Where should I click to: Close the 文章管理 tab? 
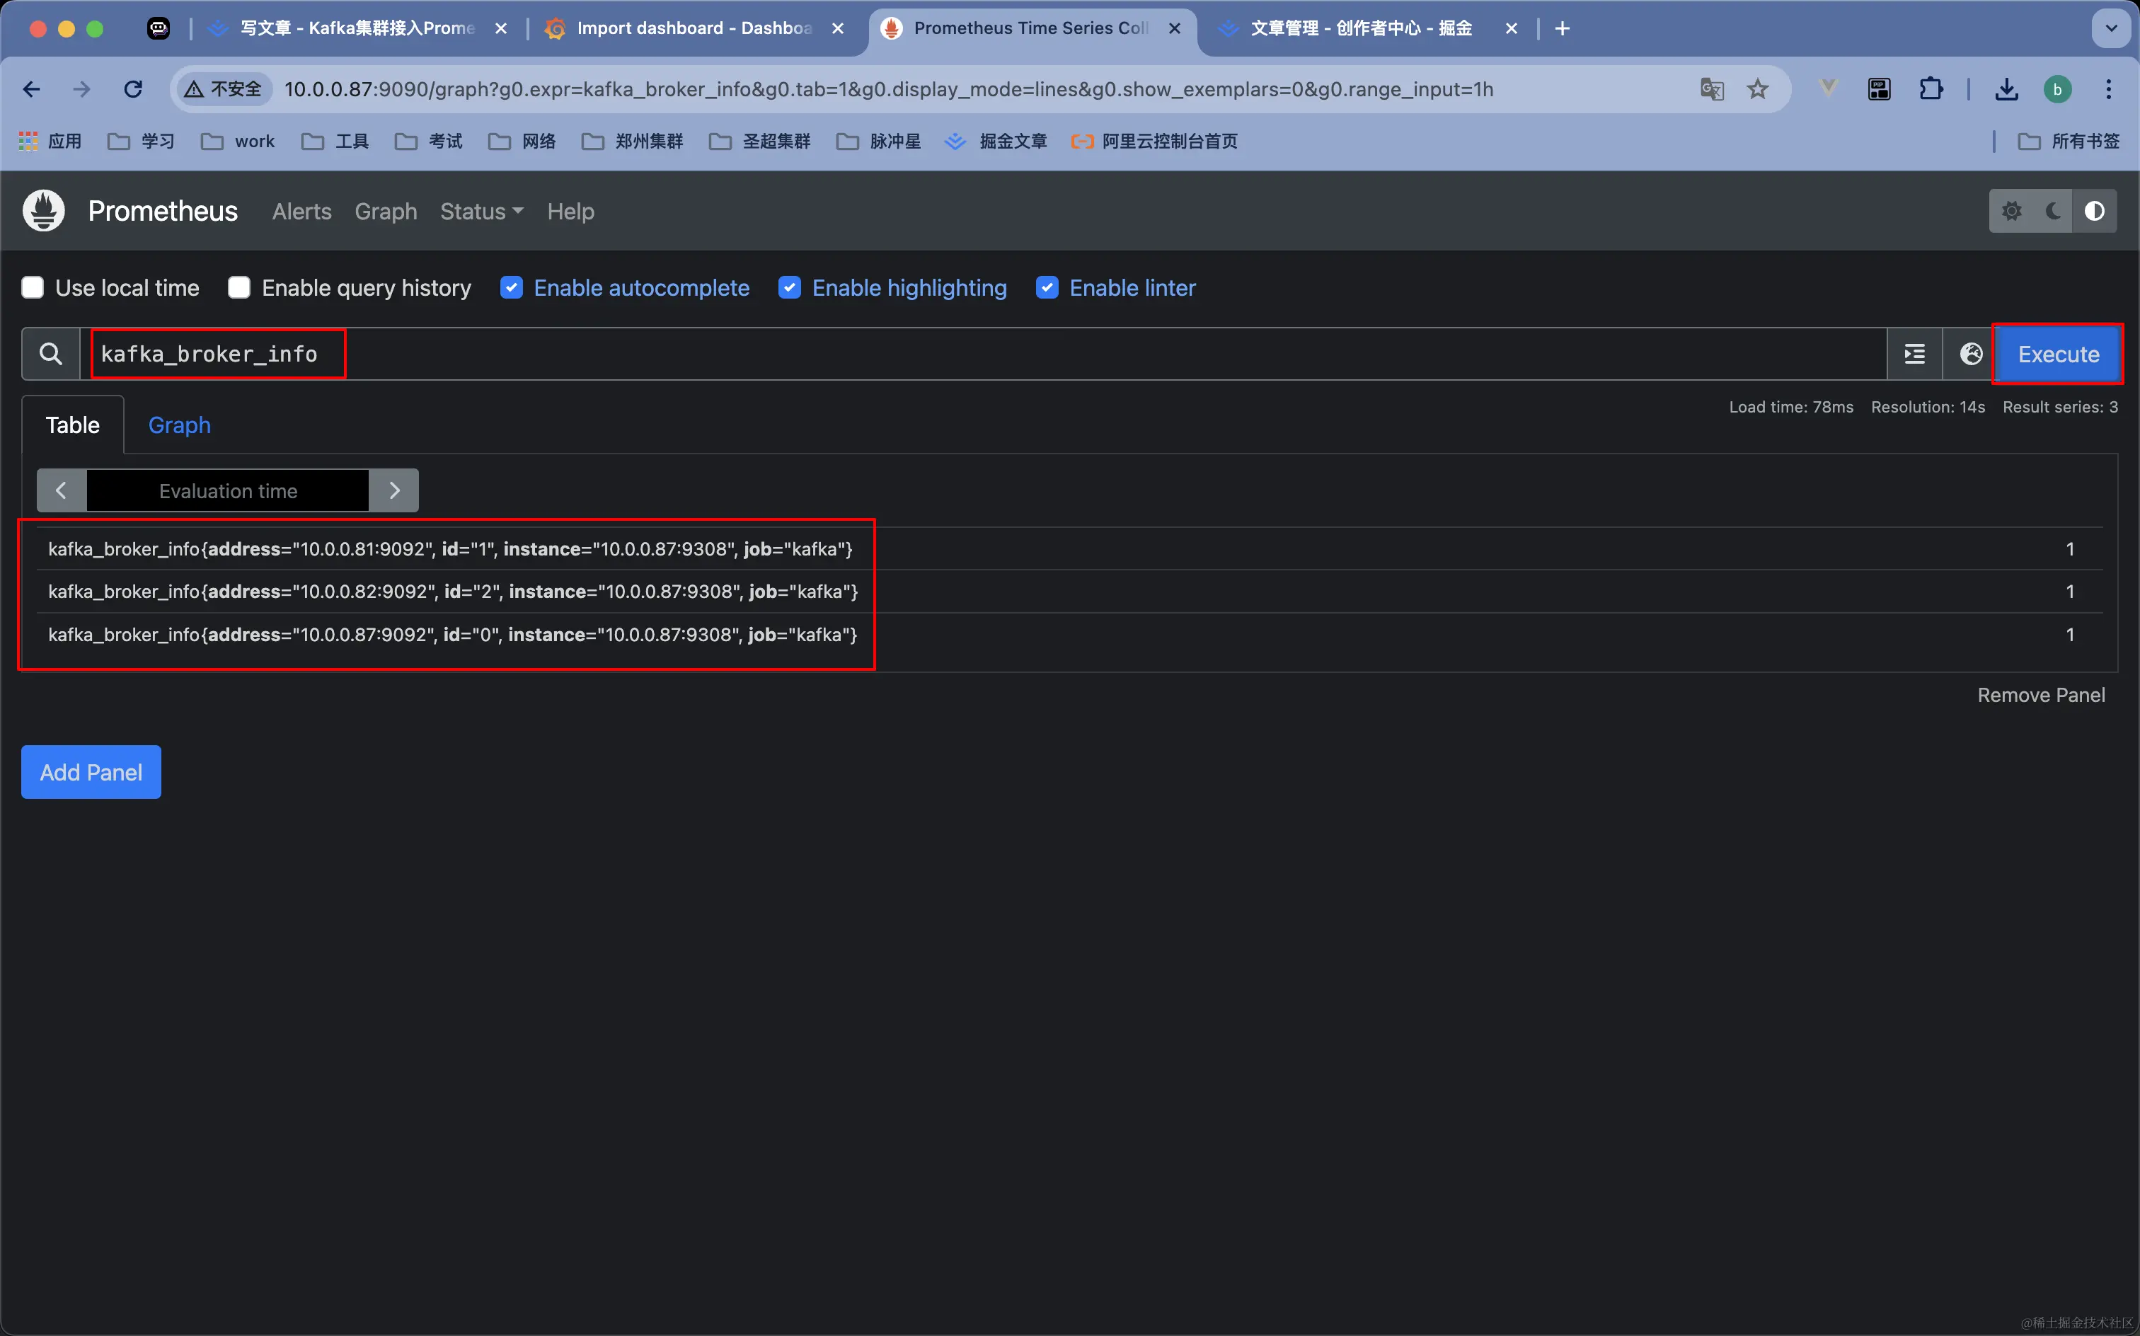pyautogui.click(x=1512, y=28)
